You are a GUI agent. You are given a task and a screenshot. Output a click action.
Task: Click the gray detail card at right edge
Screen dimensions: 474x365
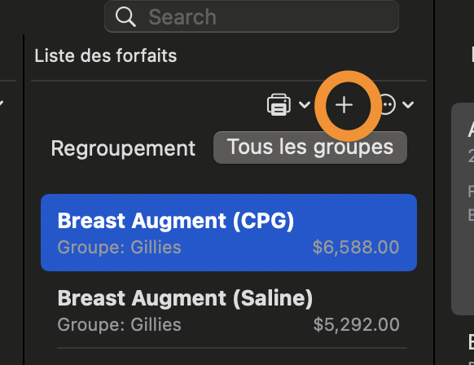[463, 209]
